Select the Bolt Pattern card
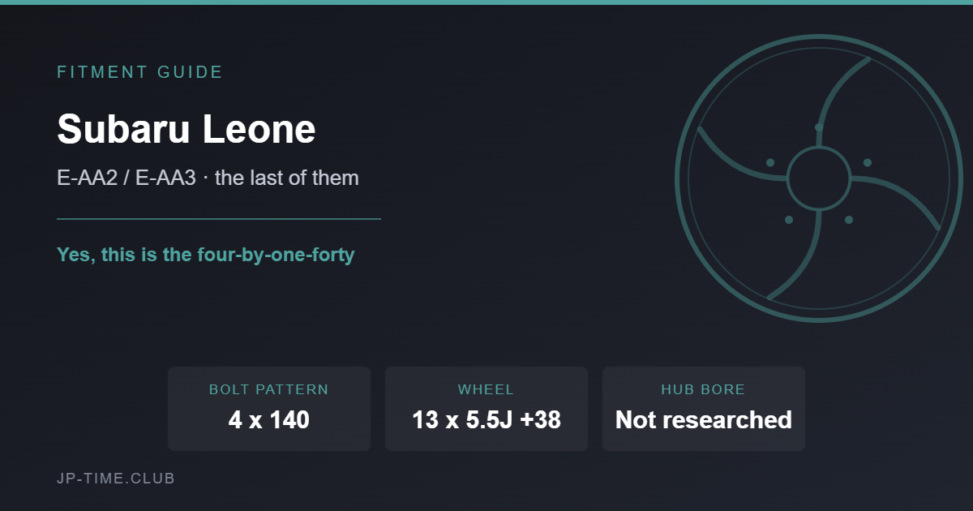Image resolution: width=973 pixels, height=511 pixels. tap(269, 409)
